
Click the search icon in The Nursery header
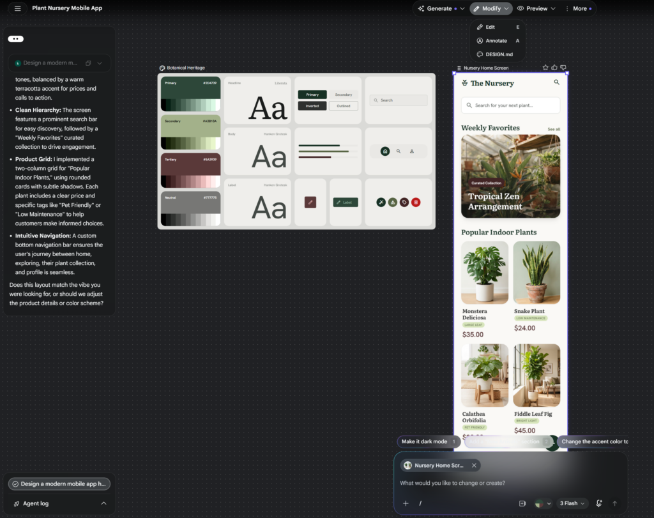[x=556, y=82]
